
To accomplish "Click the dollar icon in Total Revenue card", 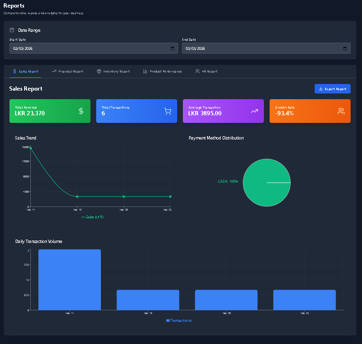I will 81,111.
